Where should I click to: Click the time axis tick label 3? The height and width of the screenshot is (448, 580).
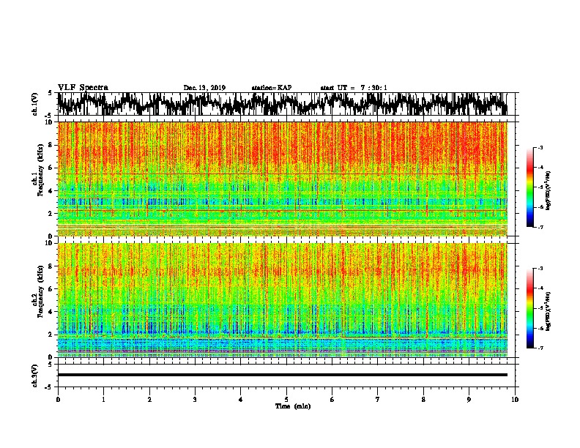point(195,400)
